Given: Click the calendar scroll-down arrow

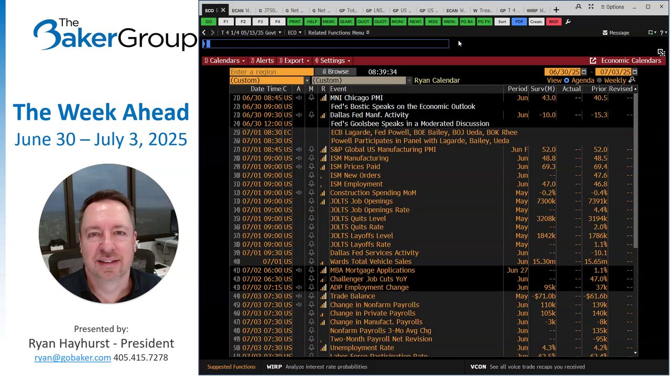Looking at the screenshot, I should [x=636, y=353].
